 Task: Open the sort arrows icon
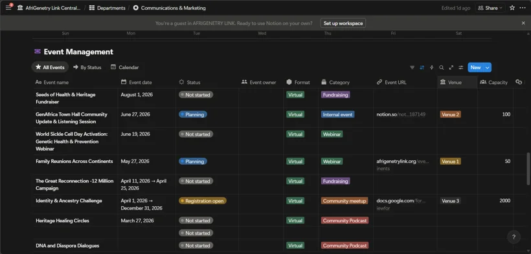pyautogui.click(x=422, y=67)
